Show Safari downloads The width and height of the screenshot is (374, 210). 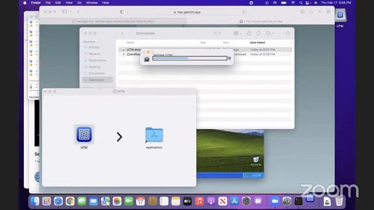pyautogui.click(x=302, y=12)
